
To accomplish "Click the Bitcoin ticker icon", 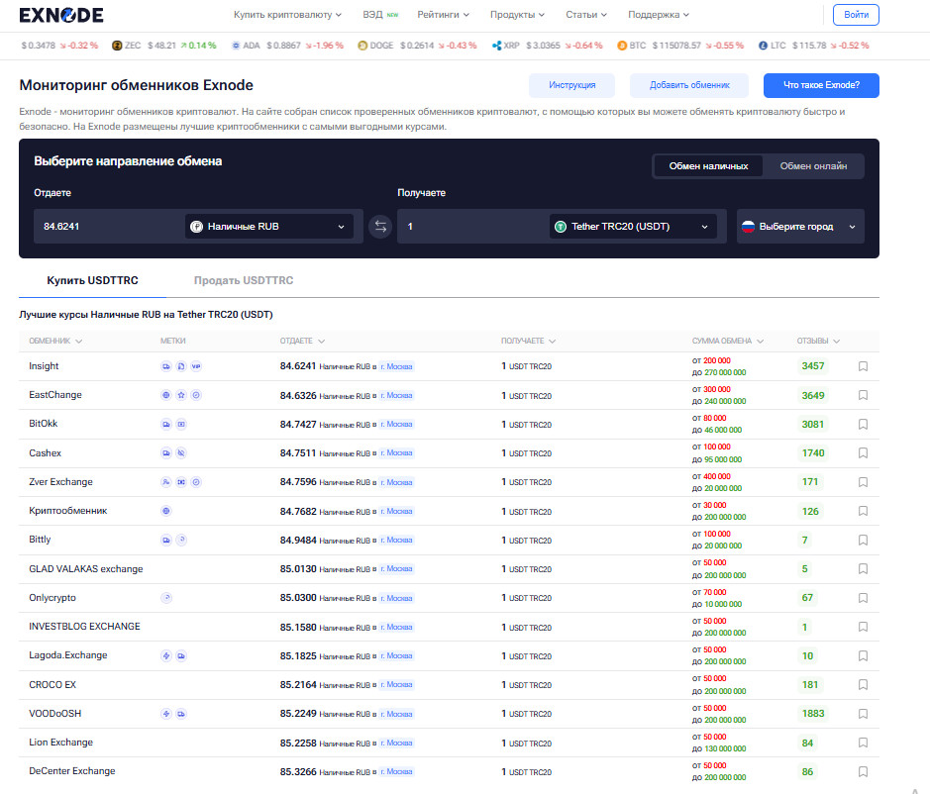I will click(x=622, y=46).
